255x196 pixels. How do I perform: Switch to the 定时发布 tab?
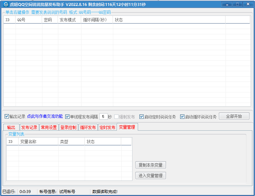(x=107, y=127)
